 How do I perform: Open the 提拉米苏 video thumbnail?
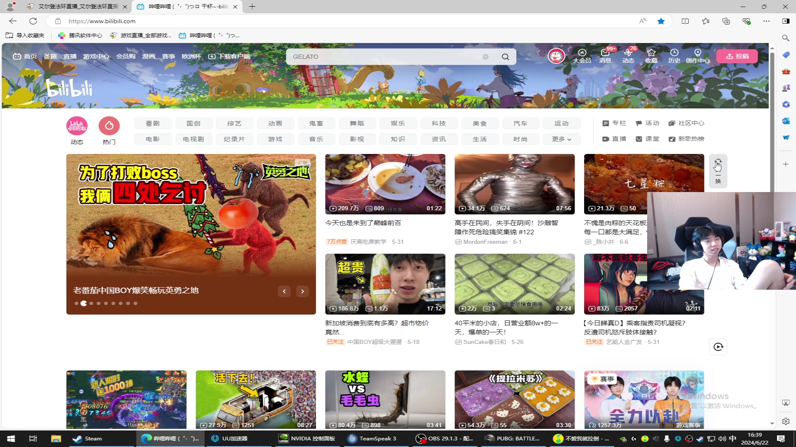click(x=514, y=400)
